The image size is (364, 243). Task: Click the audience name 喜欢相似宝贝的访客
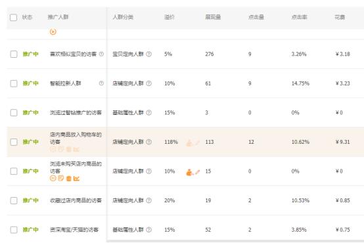tap(73, 54)
